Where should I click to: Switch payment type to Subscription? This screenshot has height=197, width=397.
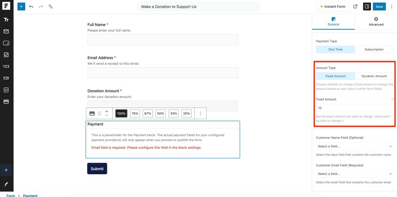(374, 50)
